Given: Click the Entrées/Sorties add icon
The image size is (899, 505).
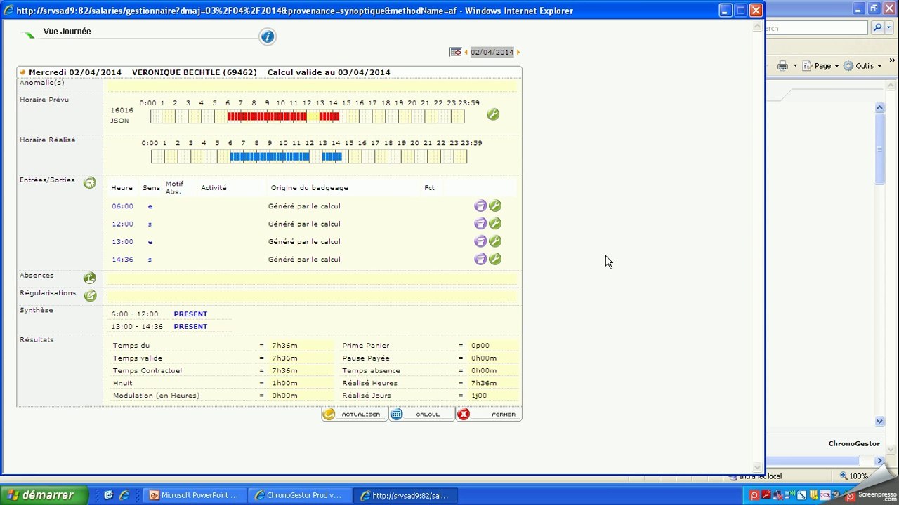Looking at the screenshot, I should click(x=89, y=183).
